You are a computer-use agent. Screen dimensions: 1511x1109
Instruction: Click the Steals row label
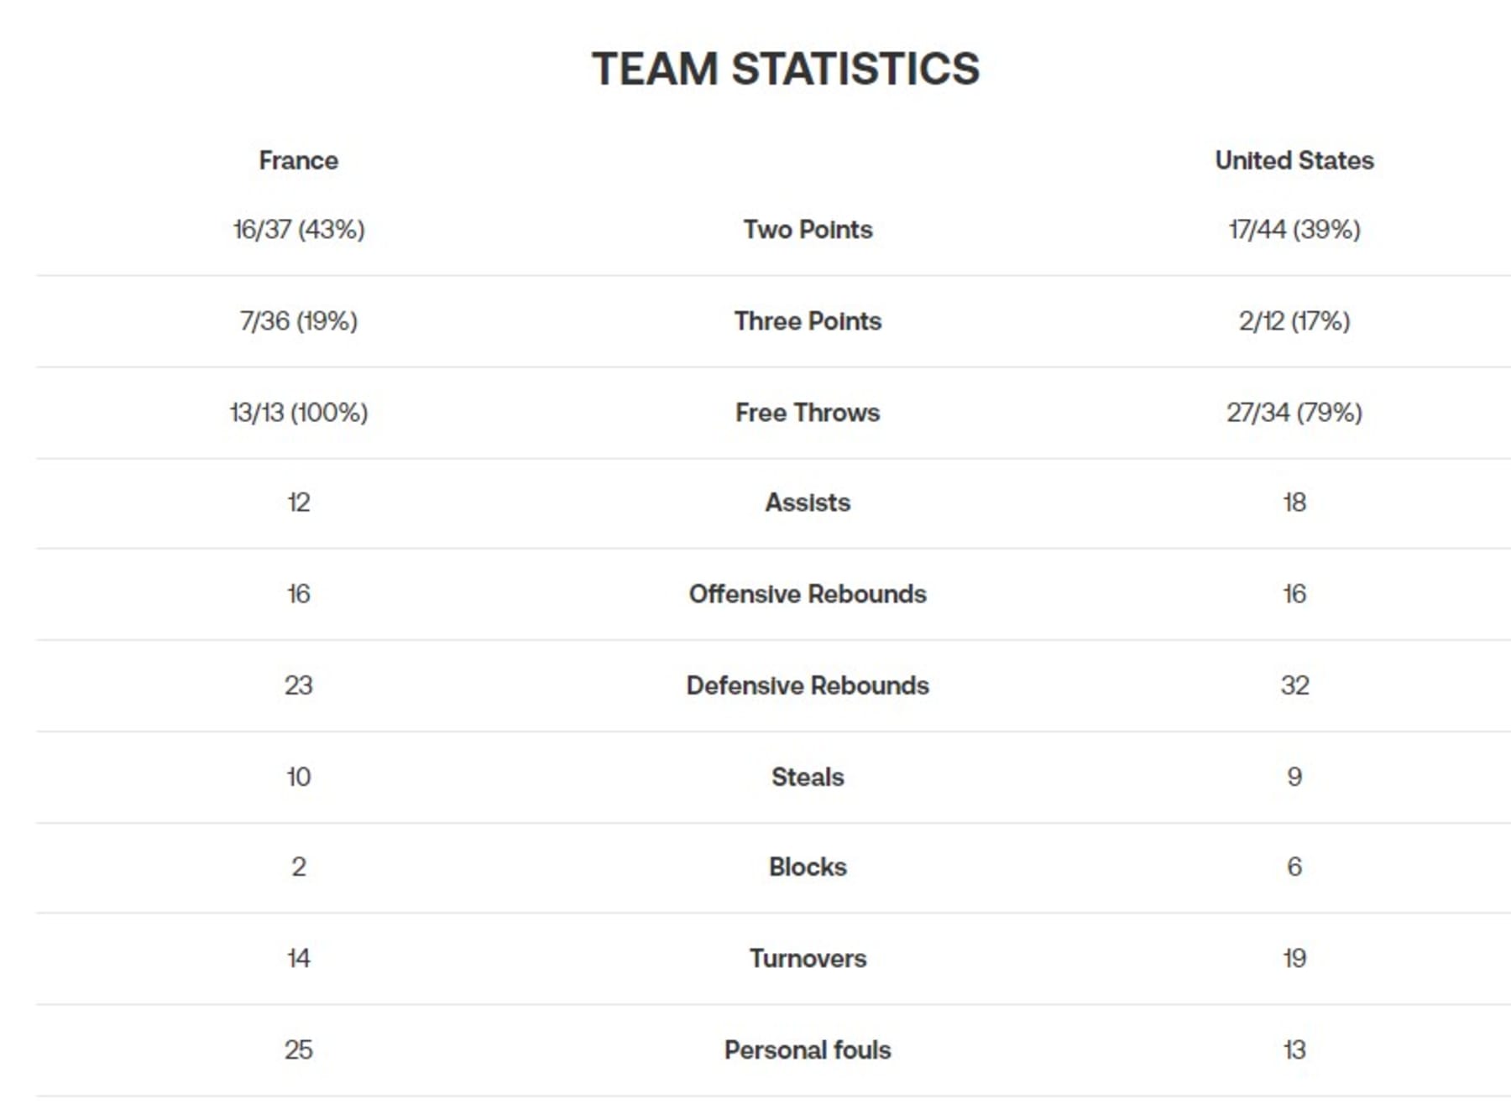point(808,776)
